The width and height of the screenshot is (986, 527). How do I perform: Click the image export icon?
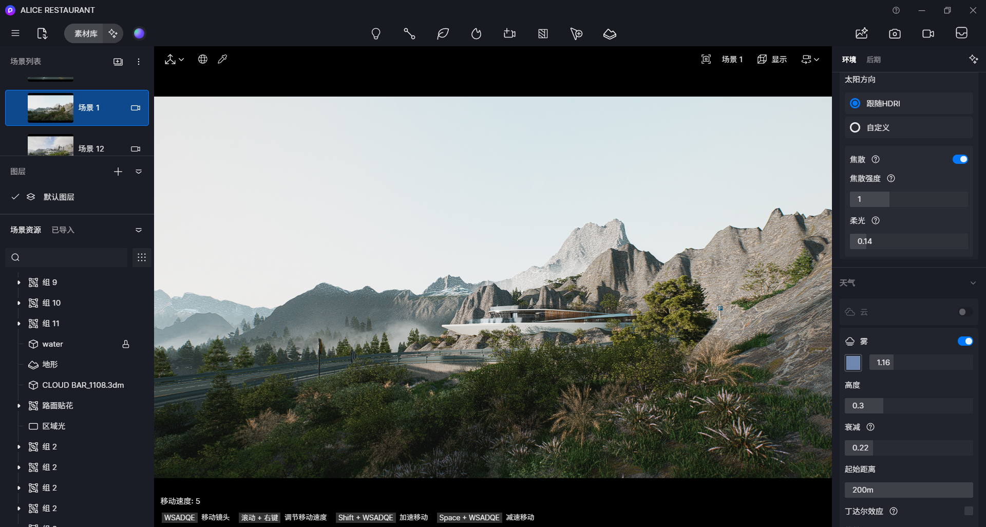(862, 33)
